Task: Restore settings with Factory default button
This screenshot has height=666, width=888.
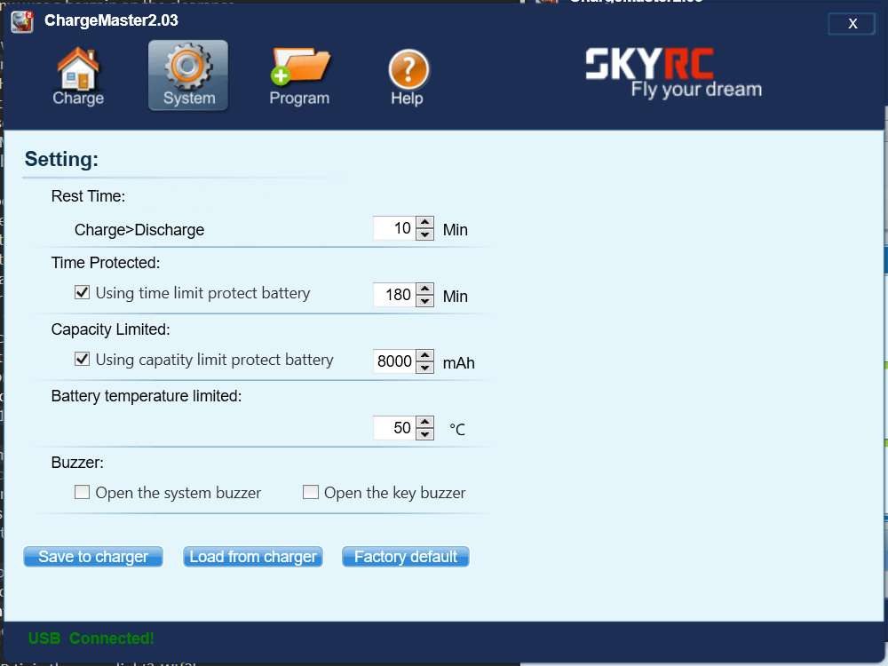Action: pyautogui.click(x=406, y=557)
